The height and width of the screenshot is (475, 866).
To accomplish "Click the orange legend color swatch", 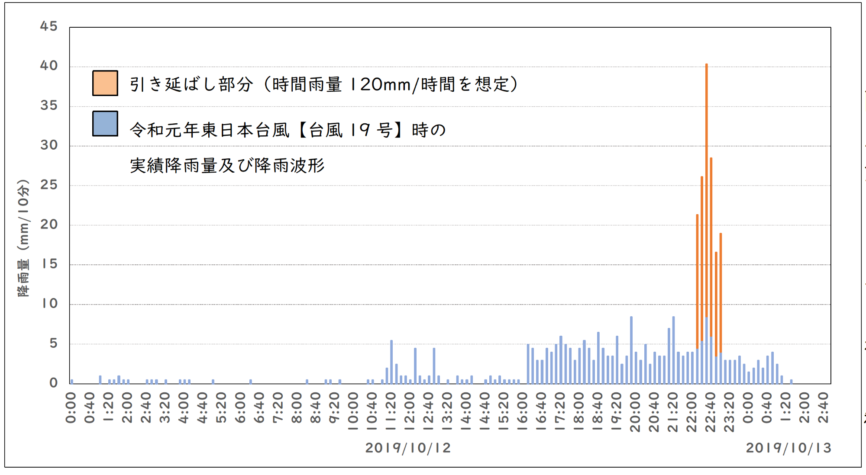I will (105, 83).
